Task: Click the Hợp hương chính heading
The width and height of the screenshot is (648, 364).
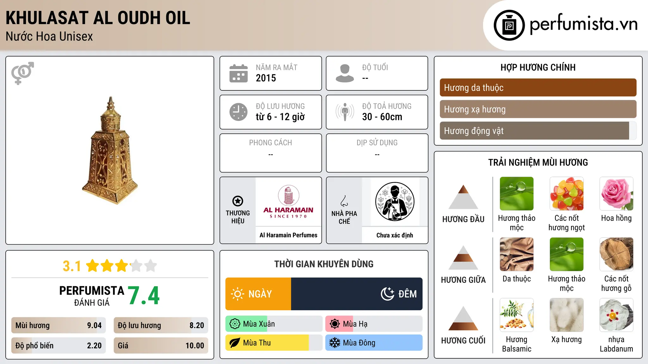Action: click(x=538, y=67)
